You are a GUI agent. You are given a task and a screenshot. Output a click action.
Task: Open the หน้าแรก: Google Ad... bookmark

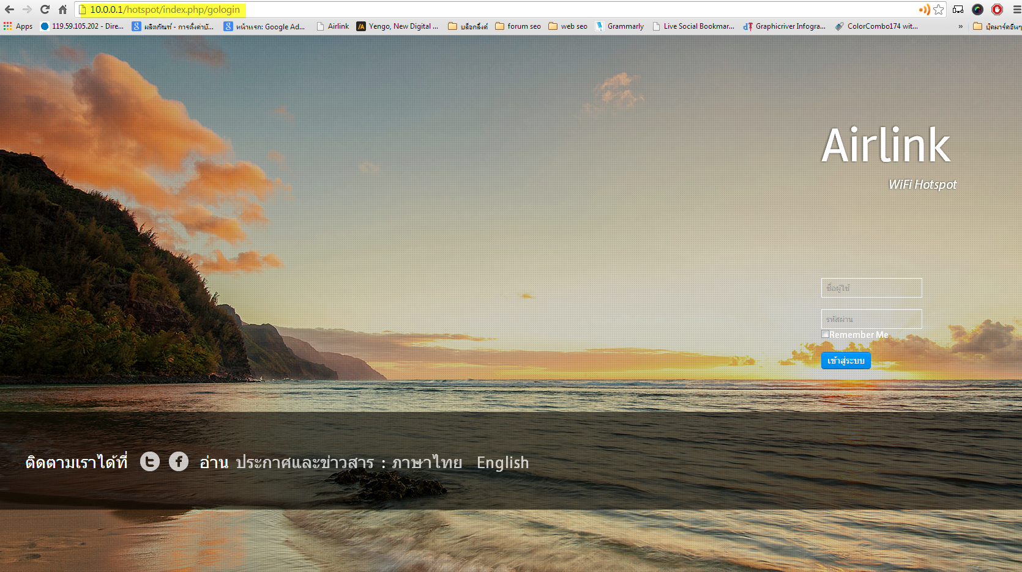[264, 26]
